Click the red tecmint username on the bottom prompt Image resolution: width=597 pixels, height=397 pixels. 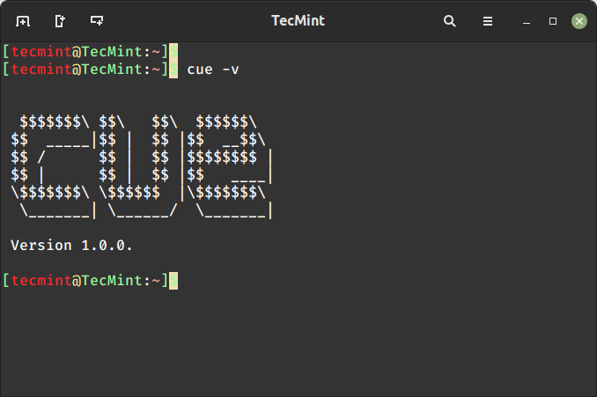click(x=41, y=281)
